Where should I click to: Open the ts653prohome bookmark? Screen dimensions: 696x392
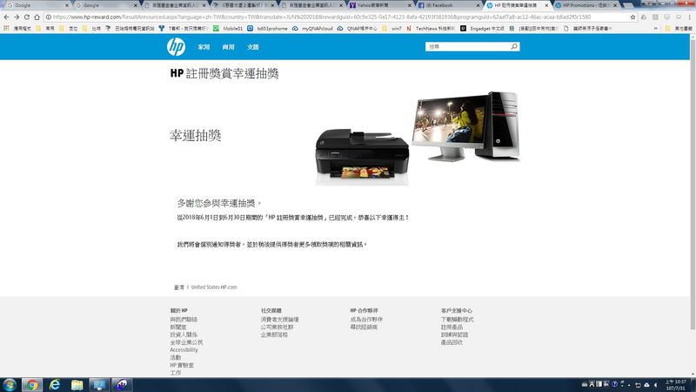(x=268, y=28)
